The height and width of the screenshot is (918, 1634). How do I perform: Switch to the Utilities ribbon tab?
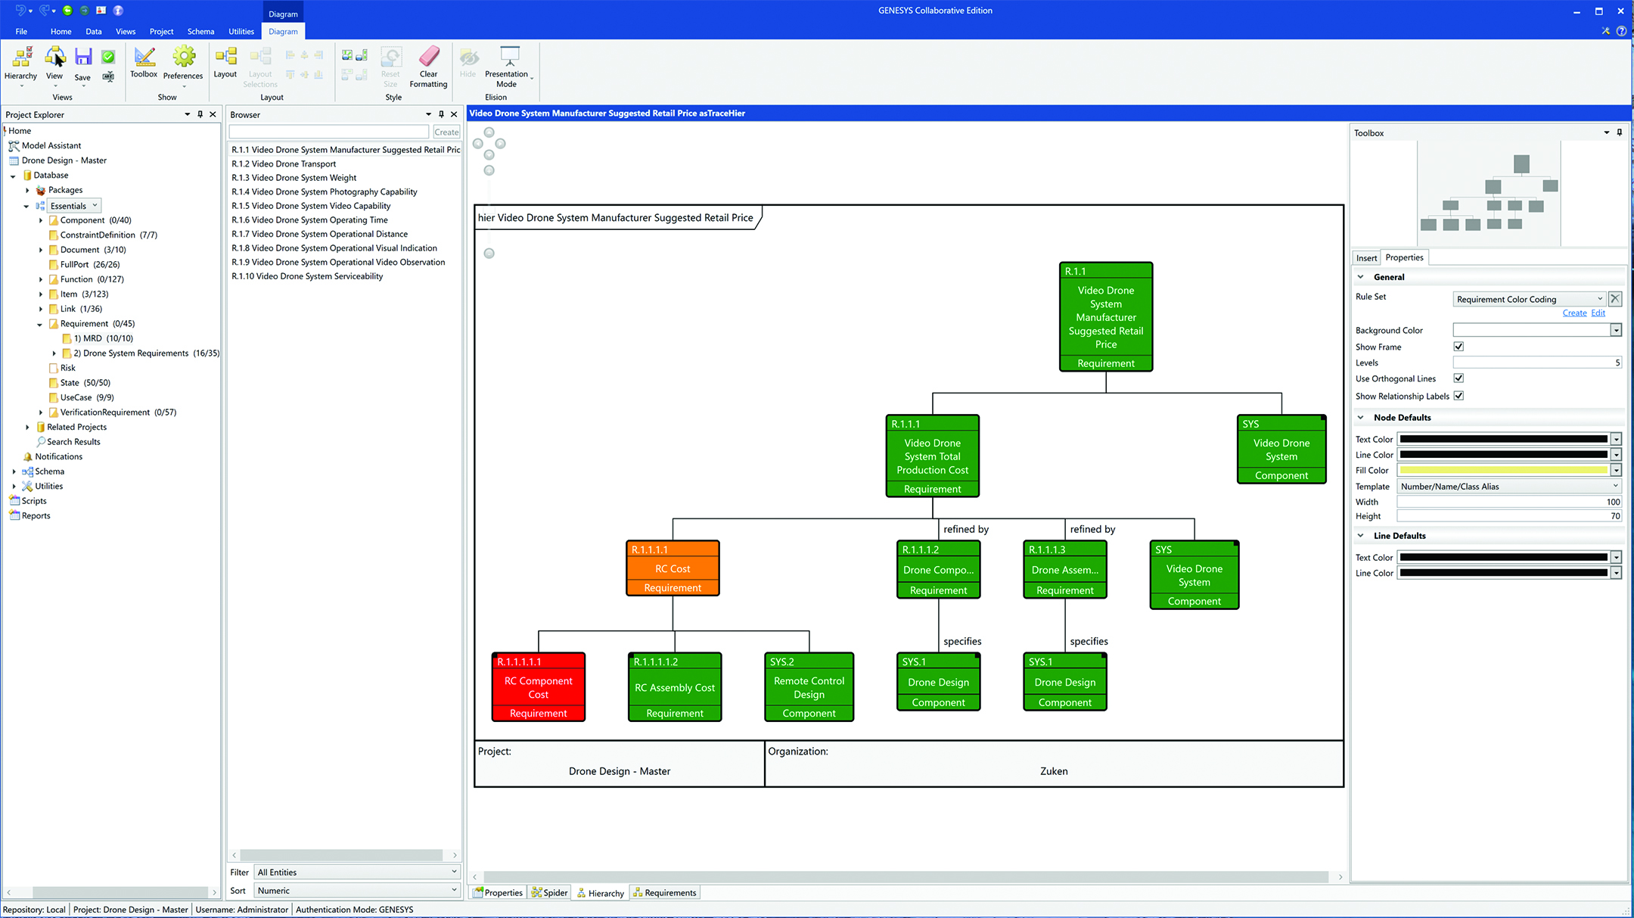pos(241,31)
